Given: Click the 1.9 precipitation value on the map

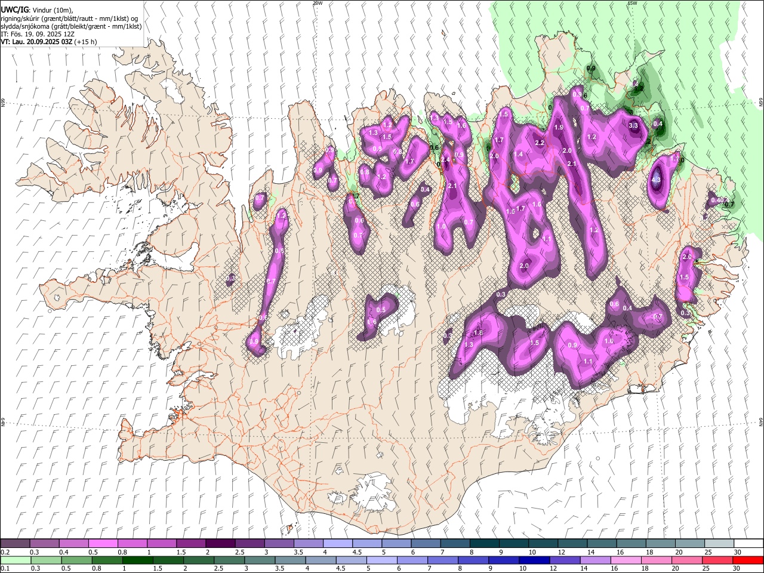Looking at the screenshot, I should coord(559,127).
